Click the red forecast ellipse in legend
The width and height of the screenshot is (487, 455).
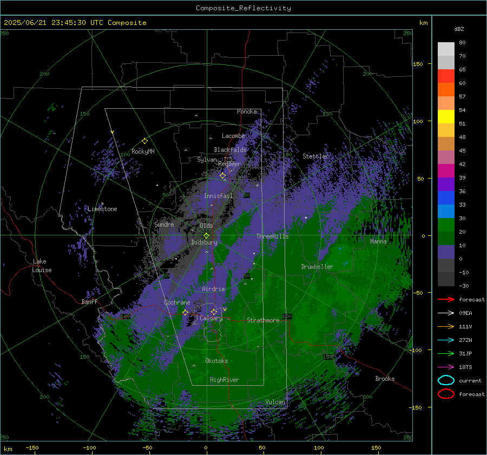click(x=446, y=394)
